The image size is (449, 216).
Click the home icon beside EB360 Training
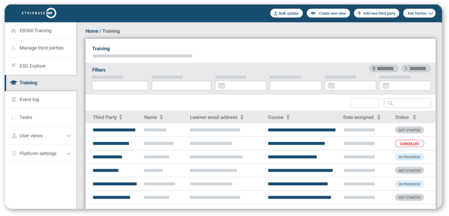[14, 31]
